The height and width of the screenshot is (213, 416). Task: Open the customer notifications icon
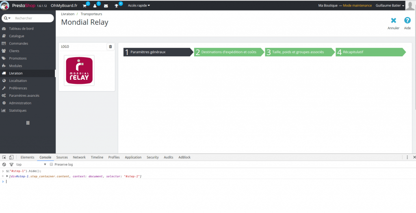(x=95, y=6)
